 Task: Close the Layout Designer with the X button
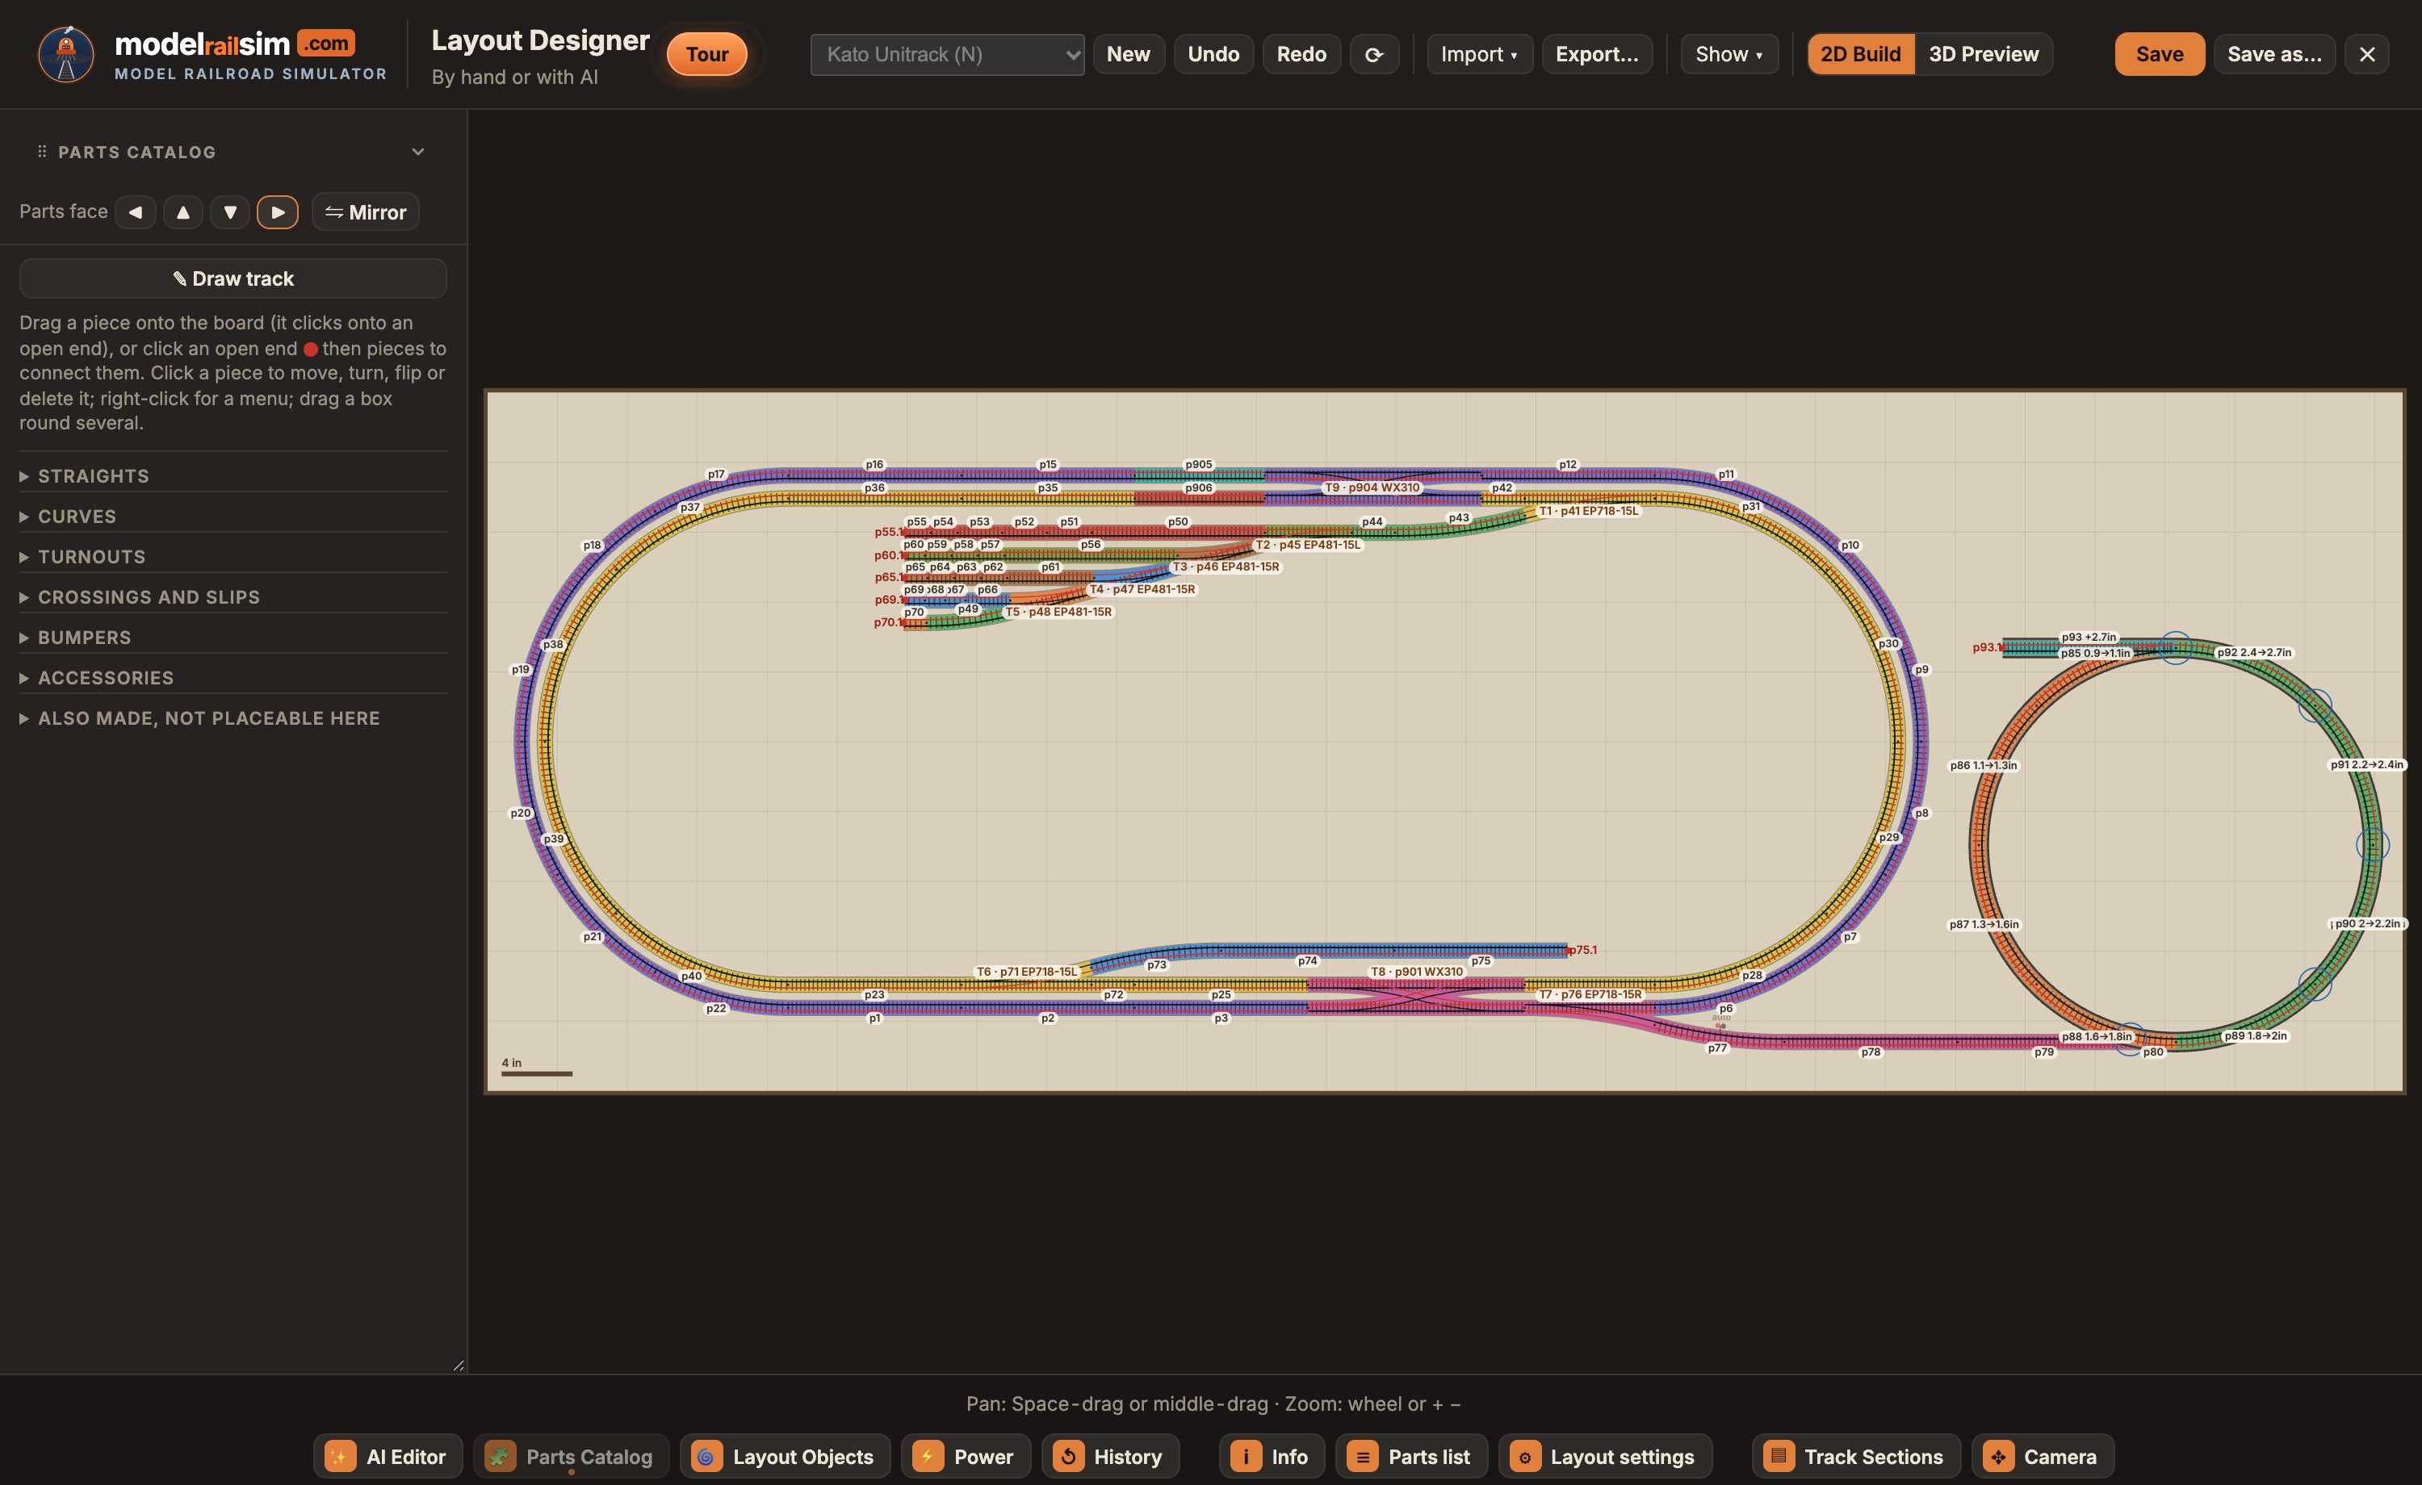point(2367,54)
